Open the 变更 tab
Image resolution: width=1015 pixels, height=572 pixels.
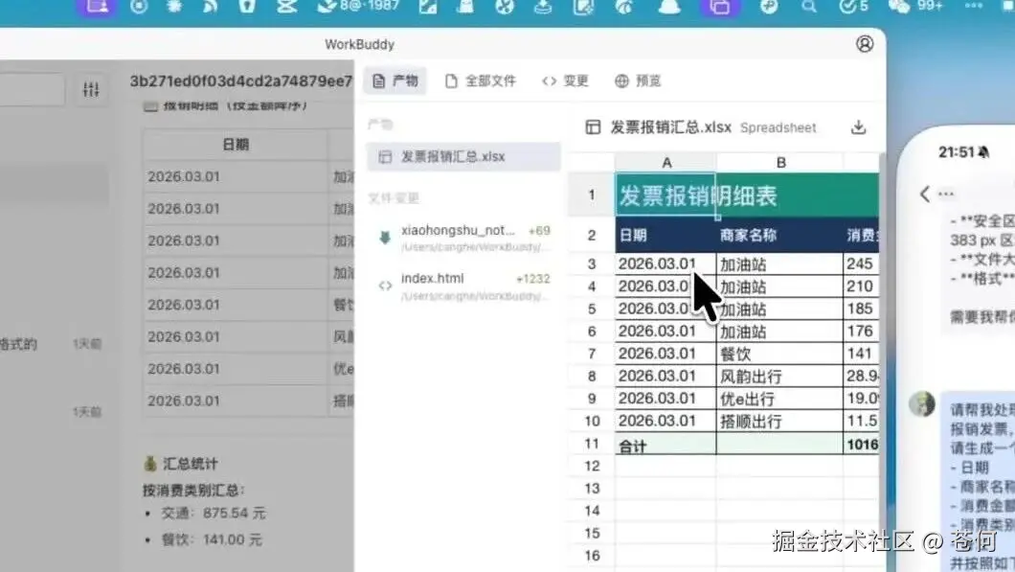coord(565,81)
